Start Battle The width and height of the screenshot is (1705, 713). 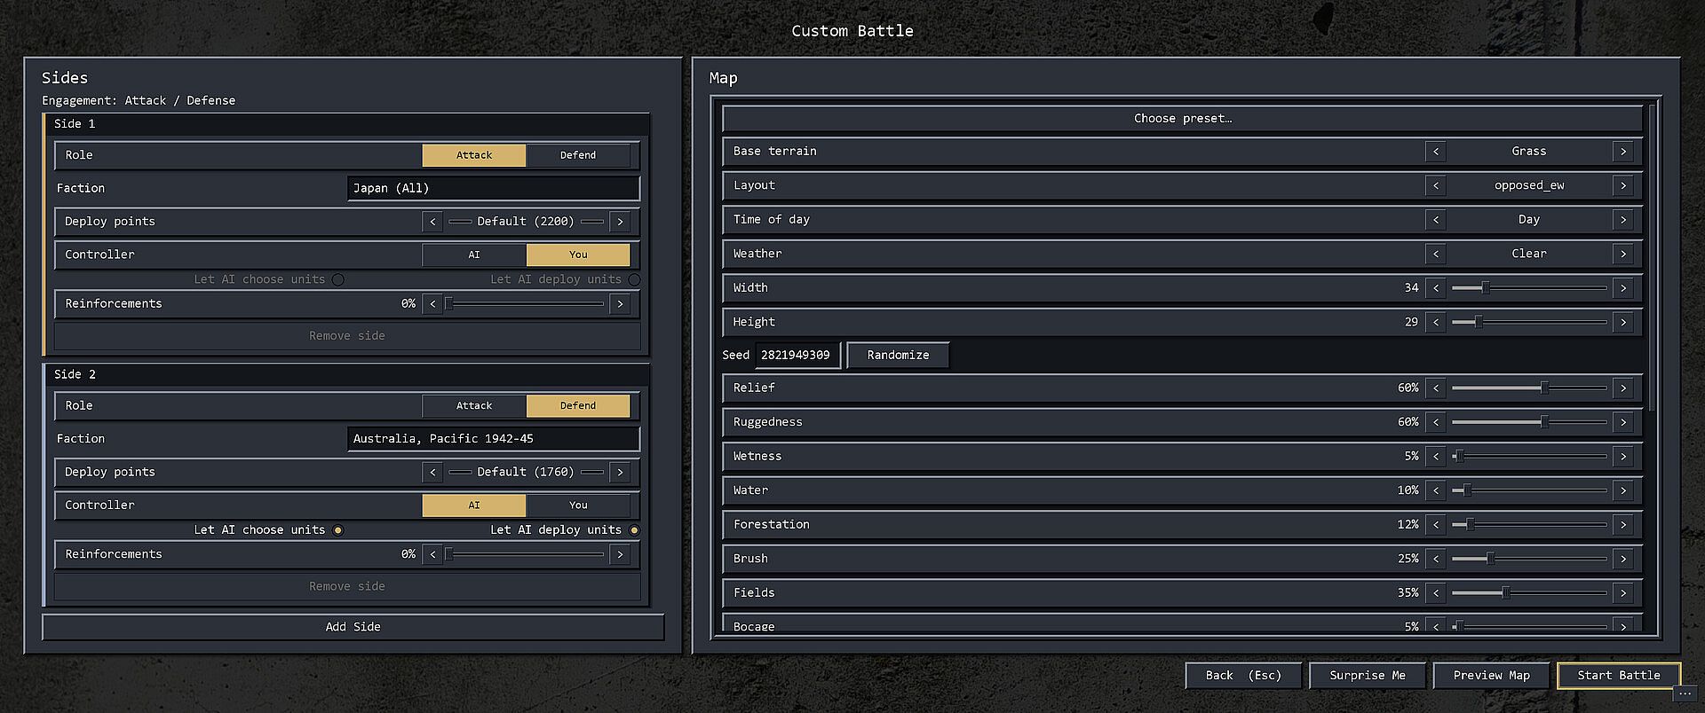(1618, 676)
